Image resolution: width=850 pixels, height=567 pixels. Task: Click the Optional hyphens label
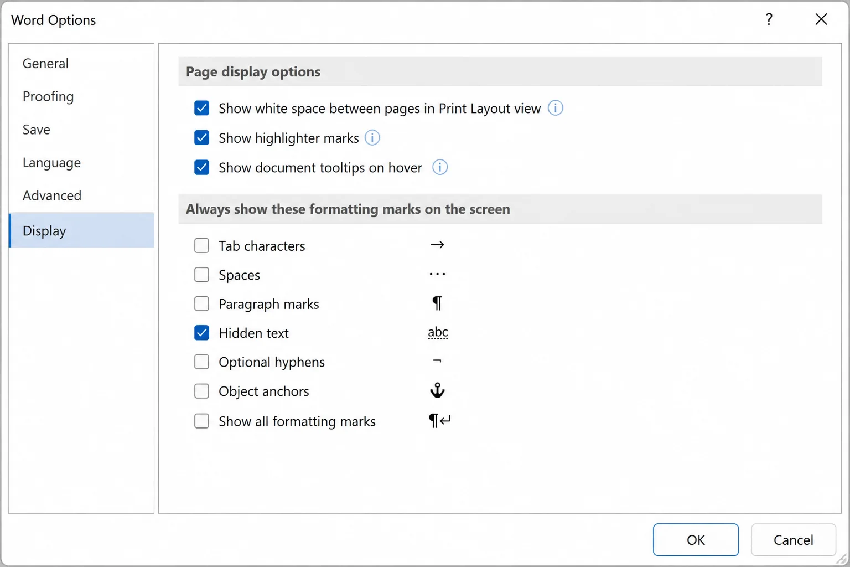tap(272, 362)
